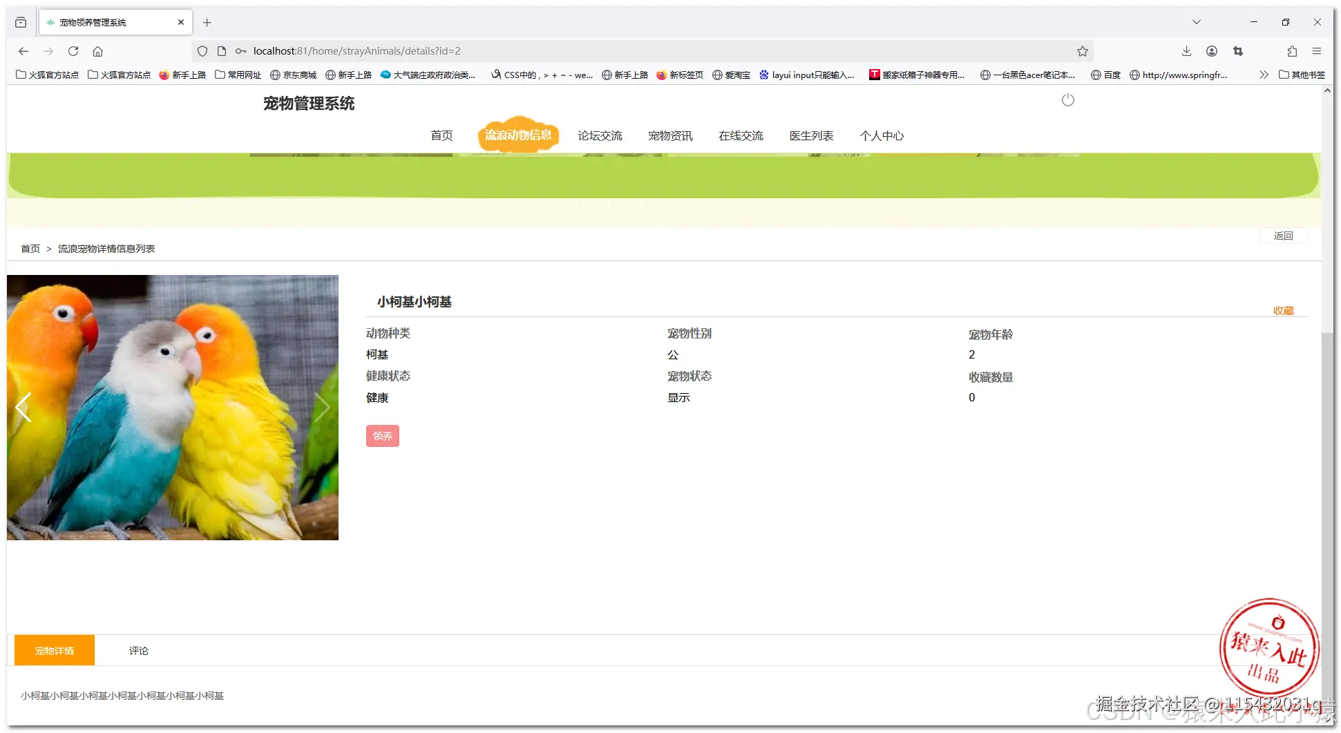Screen dimensions: 1341x733
Task: Open the Firefox hamburger menu
Action: click(x=1318, y=50)
